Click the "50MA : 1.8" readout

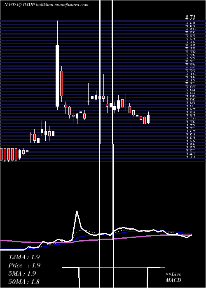coord(24,281)
